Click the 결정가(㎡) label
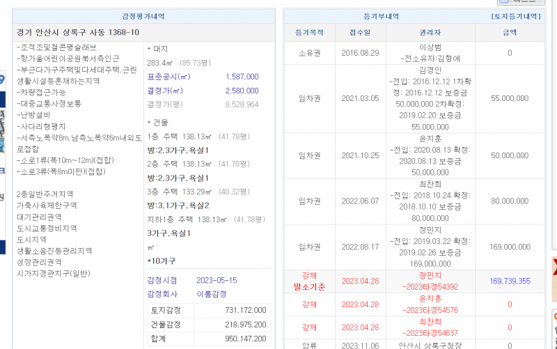 (165, 91)
